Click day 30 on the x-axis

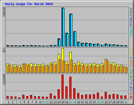click(122, 102)
